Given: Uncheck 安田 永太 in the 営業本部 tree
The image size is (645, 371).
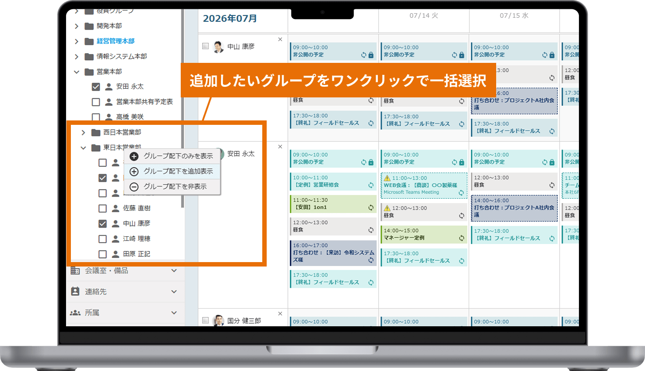Looking at the screenshot, I should [x=96, y=87].
